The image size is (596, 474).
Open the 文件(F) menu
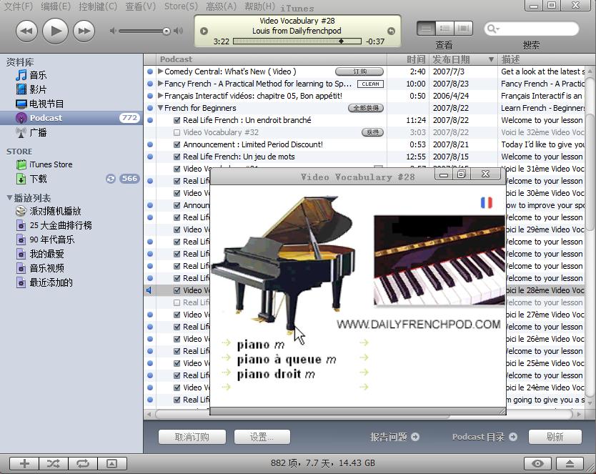(x=18, y=6)
